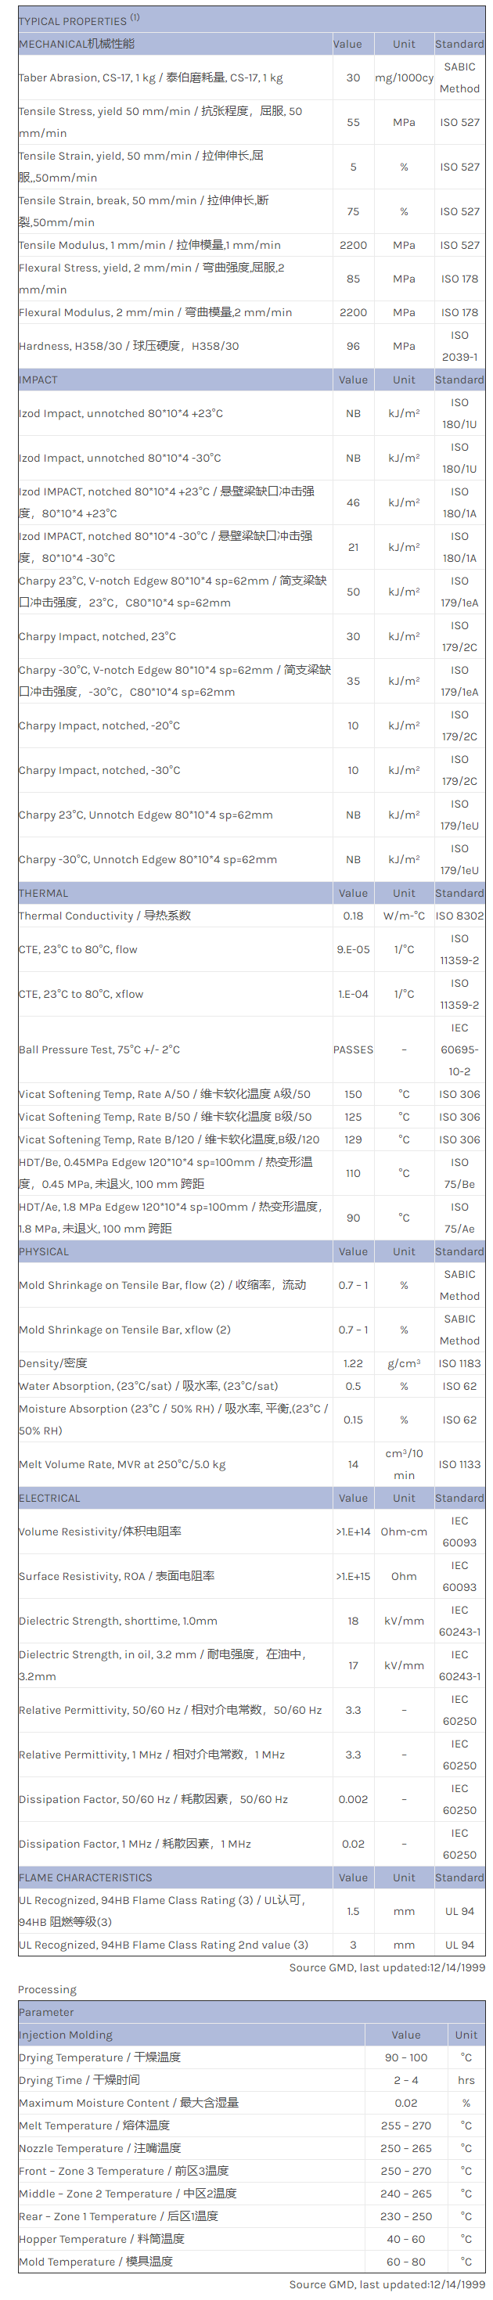The width and height of the screenshot is (493, 2300).
Task: Click the Thermal Conductivity row label
Action: (105, 915)
